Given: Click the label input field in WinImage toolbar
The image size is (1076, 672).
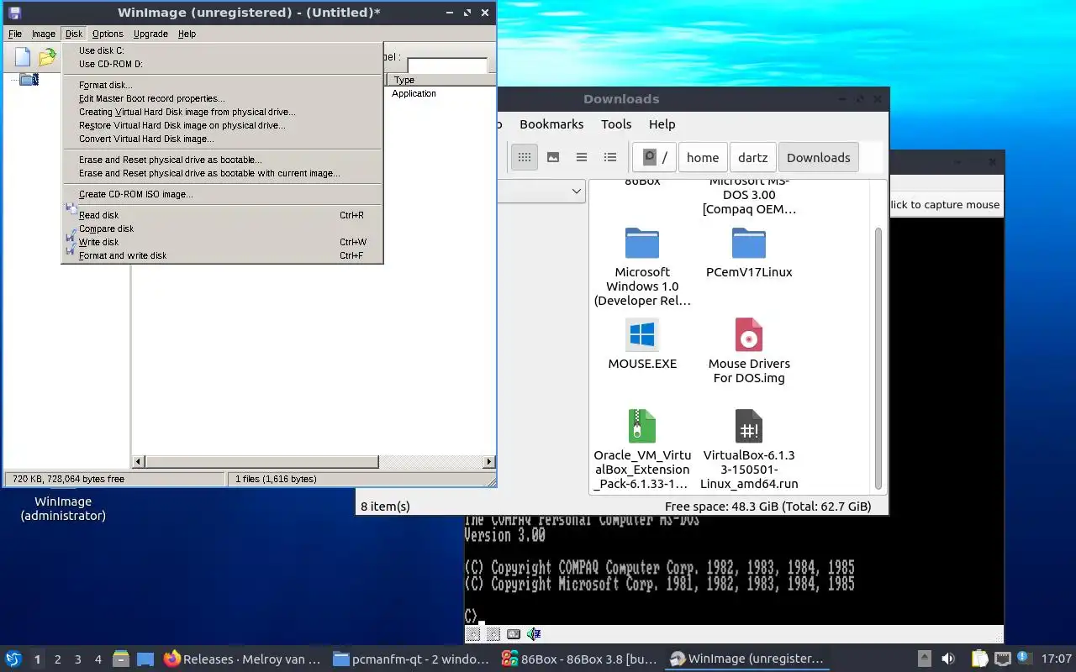Looking at the screenshot, I should point(447,65).
